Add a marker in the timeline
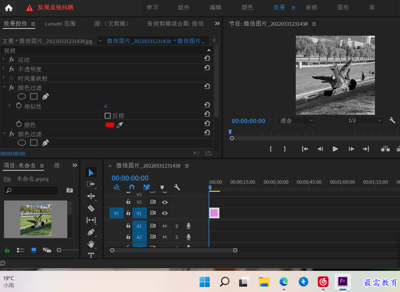The width and height of the screenshot is (400, 292). coord(162,187)
